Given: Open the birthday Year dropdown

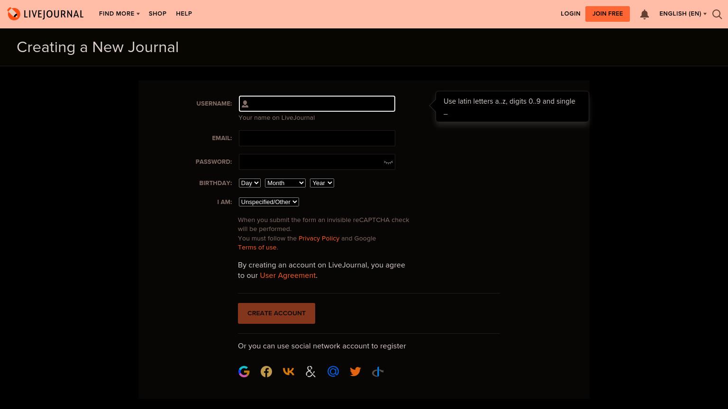Looking at the screenshot, I should pos(322,183).
